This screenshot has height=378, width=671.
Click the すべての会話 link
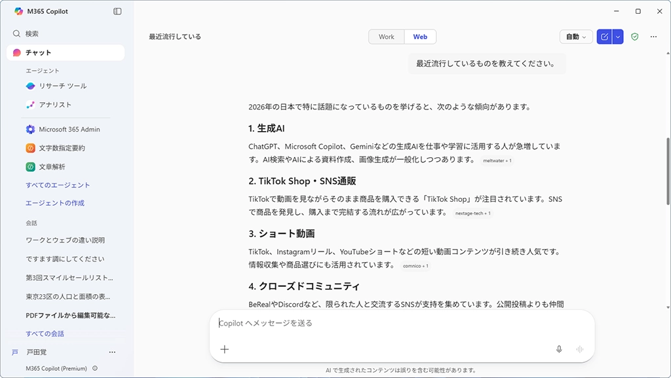[x=45, y=334]
